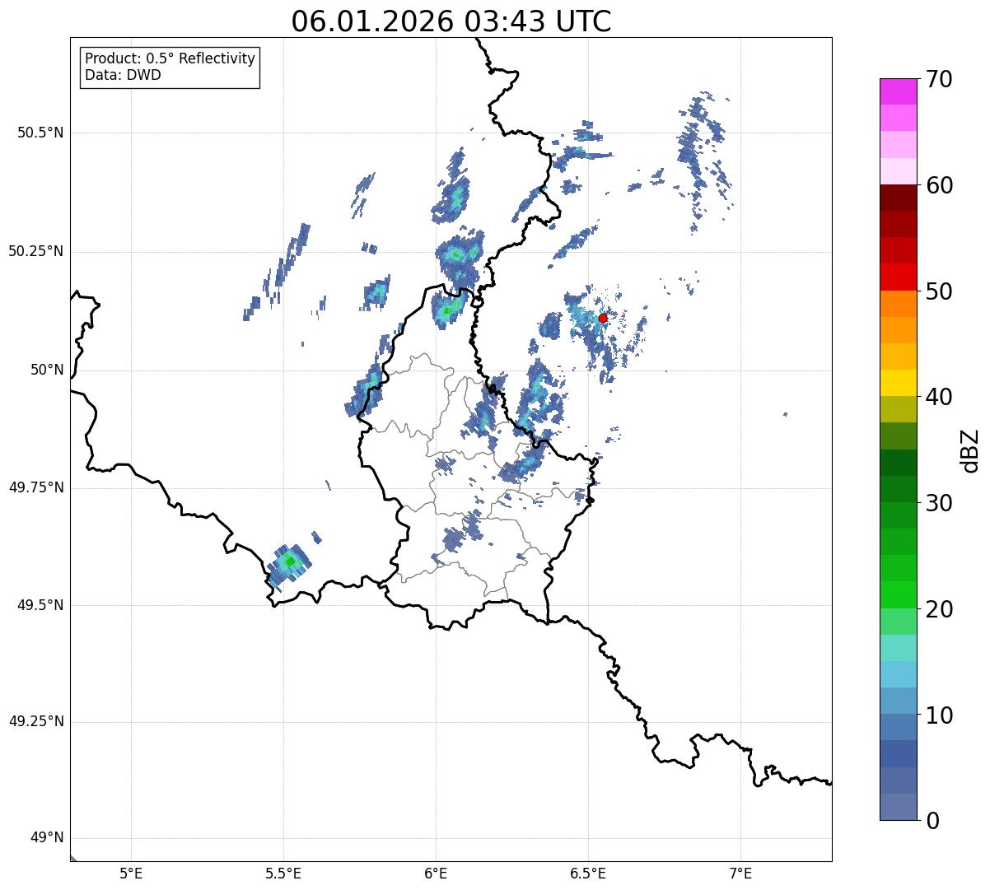Viewport: 990px width, 890px height.
Task: Click the 30 colorbar tick label
Action: click(941, 503)
